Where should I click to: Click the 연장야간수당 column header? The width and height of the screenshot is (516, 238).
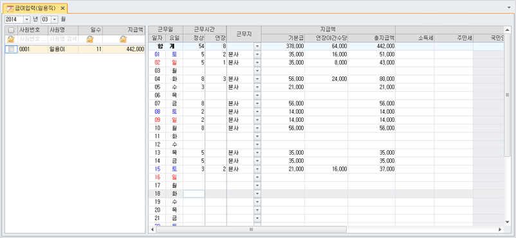click(326, 38)
